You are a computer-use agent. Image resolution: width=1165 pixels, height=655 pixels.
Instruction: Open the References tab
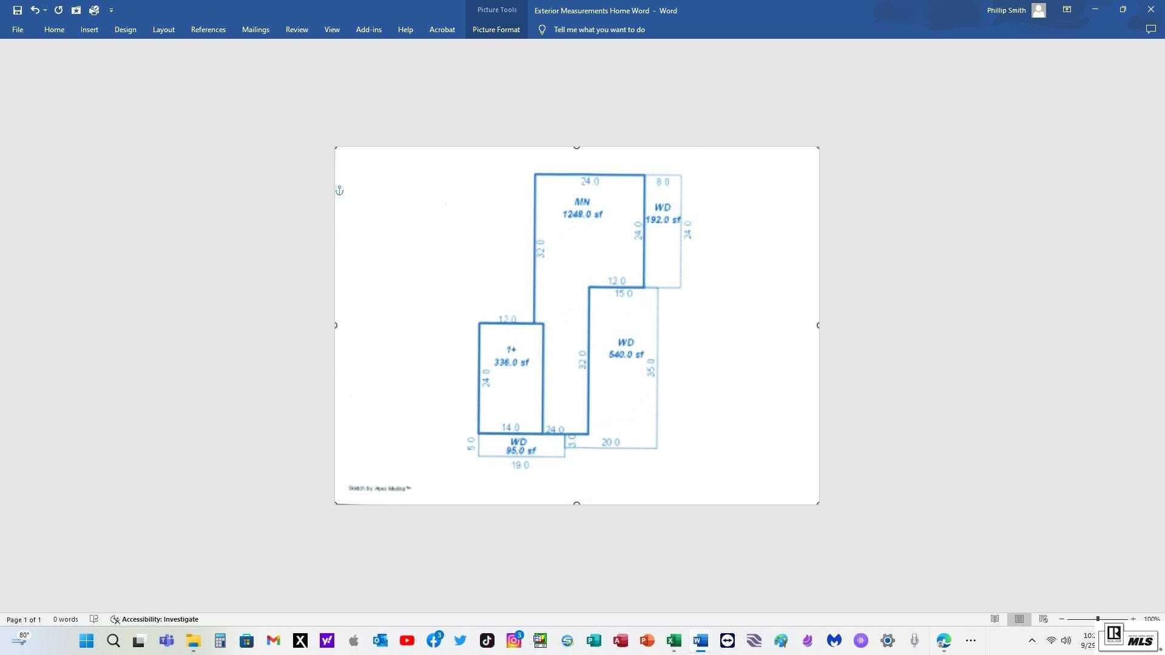click(208, 29)
